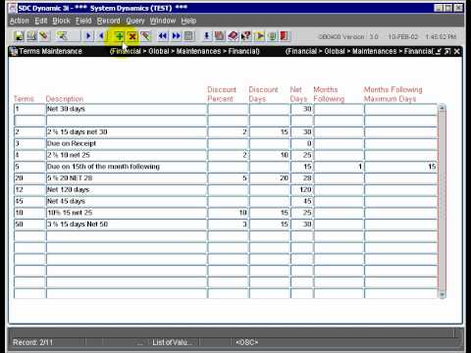Open the Window menu

[x=163, y=21]
